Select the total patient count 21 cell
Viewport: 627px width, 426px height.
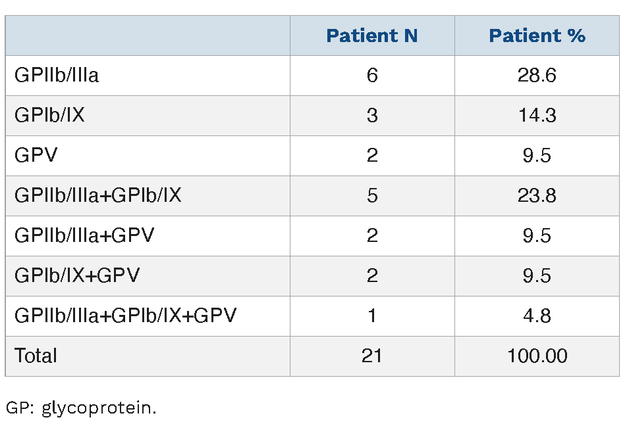click(372, 356)
